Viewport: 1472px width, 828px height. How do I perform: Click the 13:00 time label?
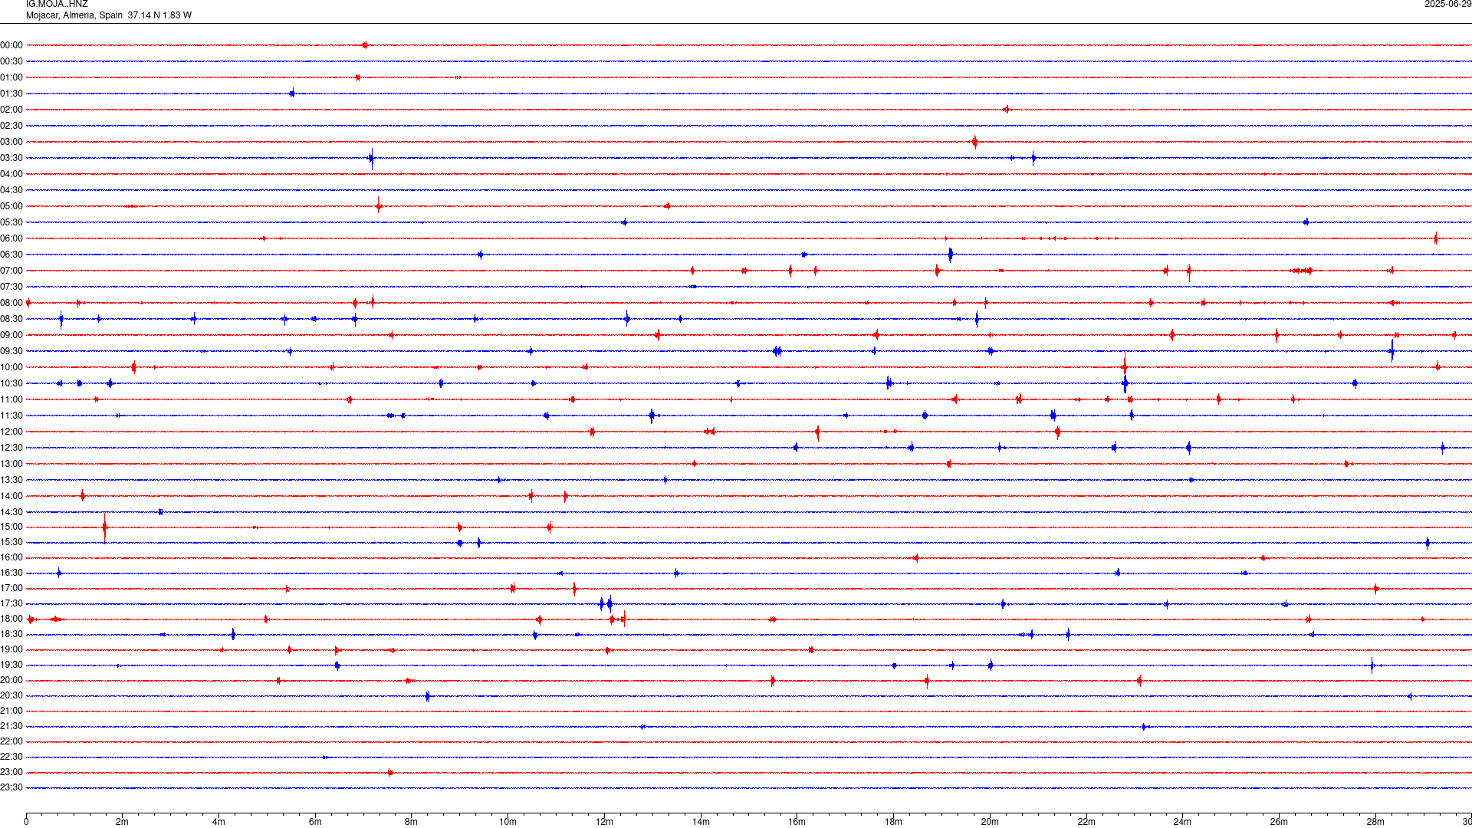[11, 464]
